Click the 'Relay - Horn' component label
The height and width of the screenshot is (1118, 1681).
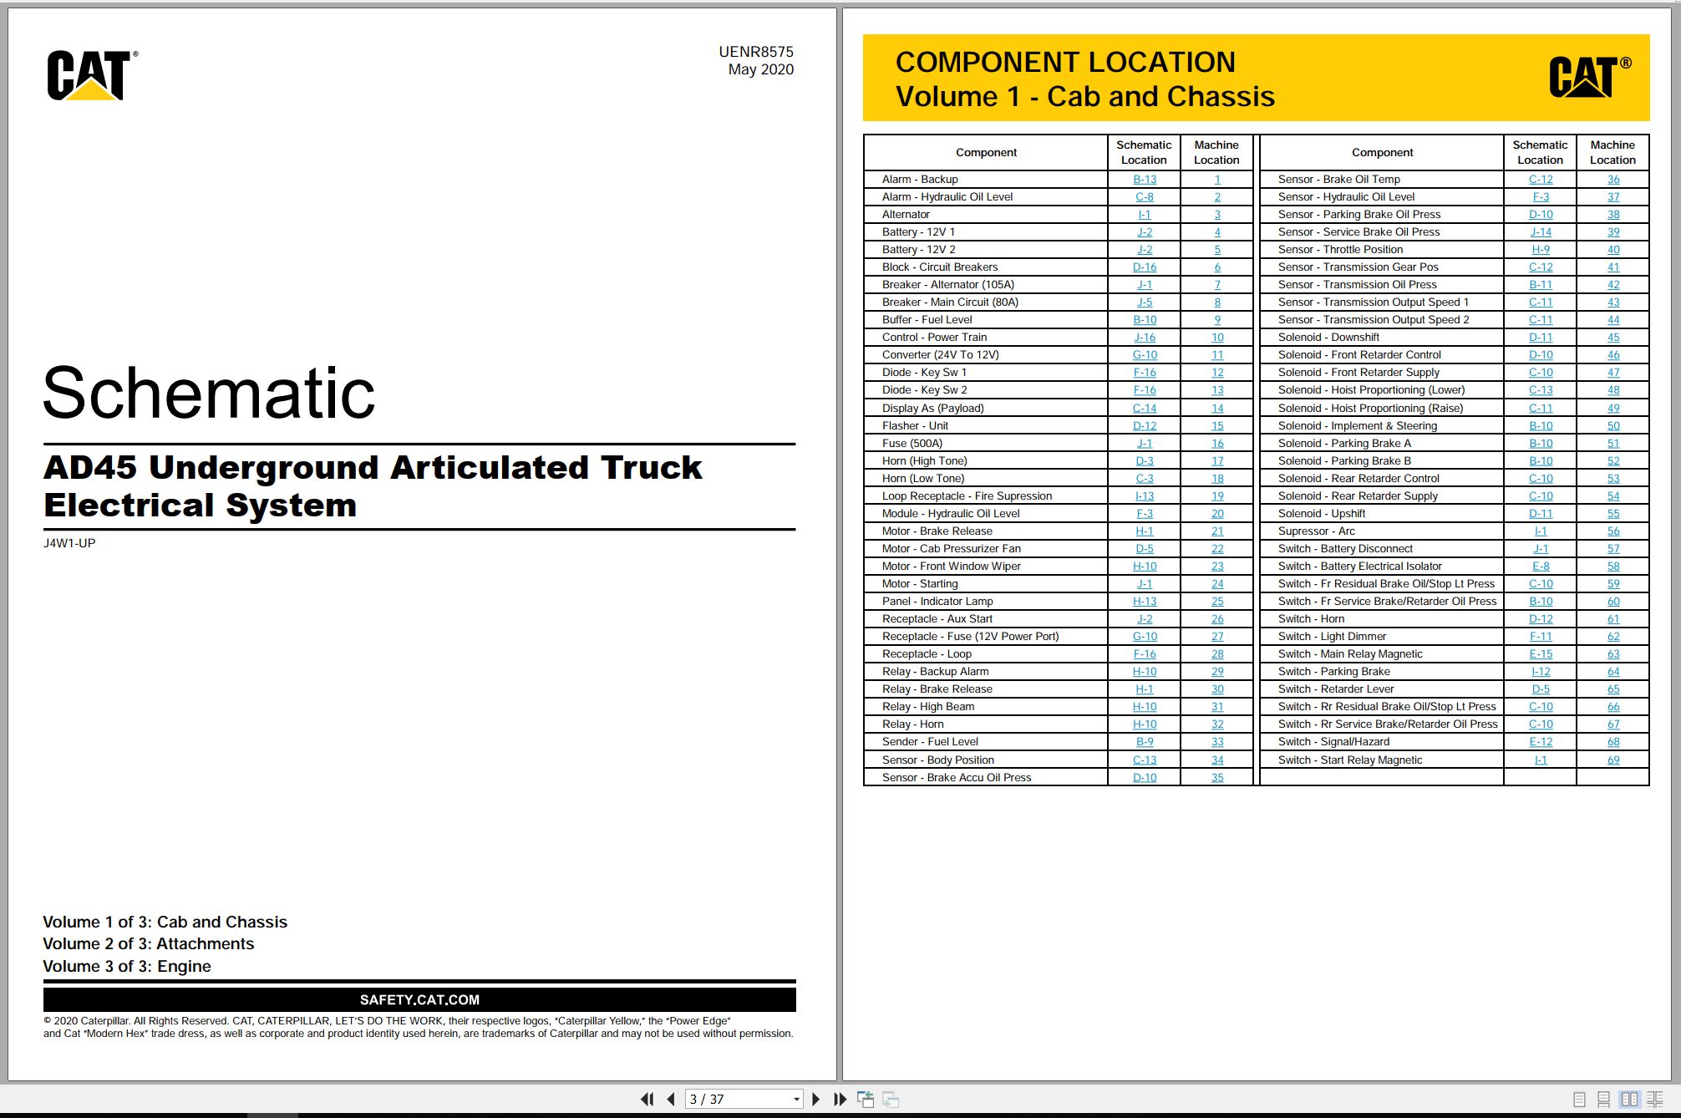[x=912, y=724]
